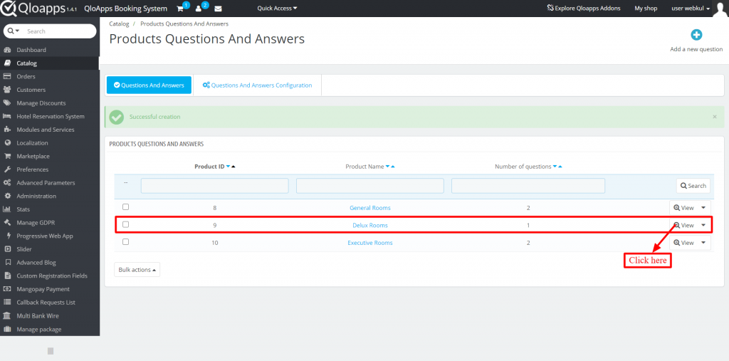729x361 pixels.
Task: Switch to Questions And Answers tab
Action: click(149, 85)
